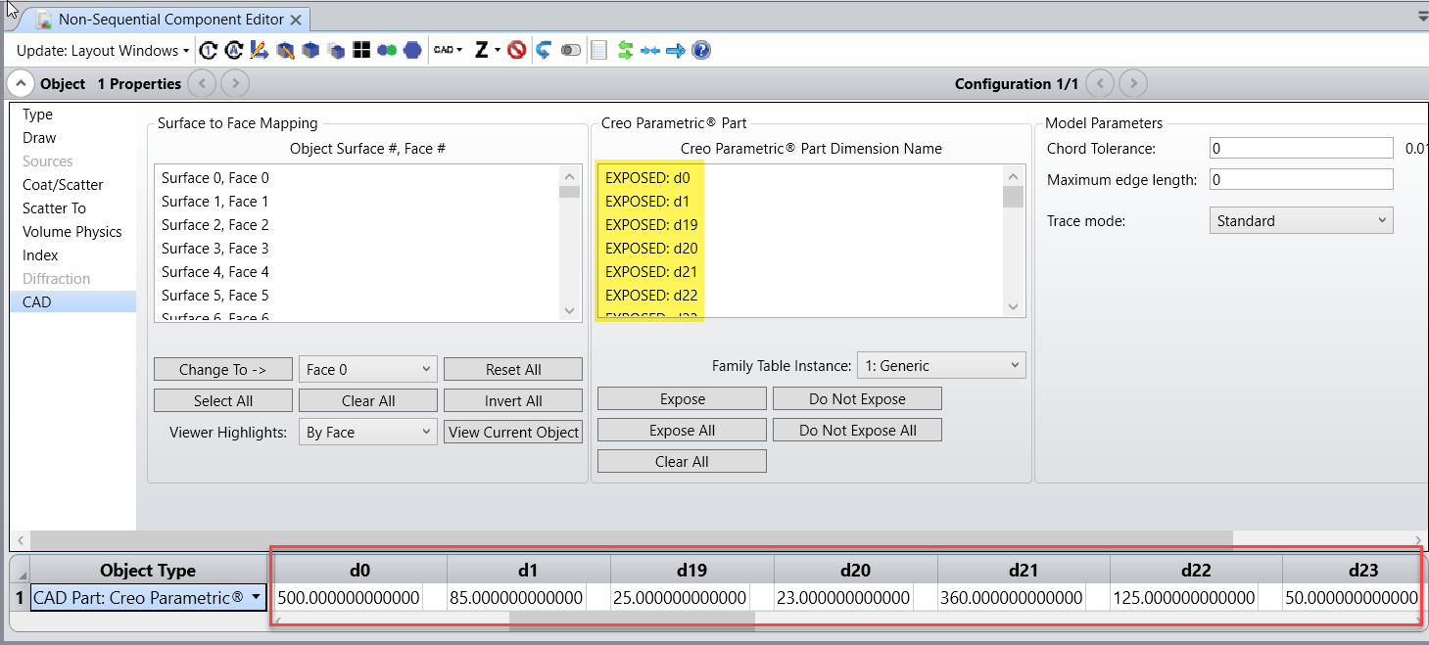Click the blue help question mark icon

coord(701,50)
